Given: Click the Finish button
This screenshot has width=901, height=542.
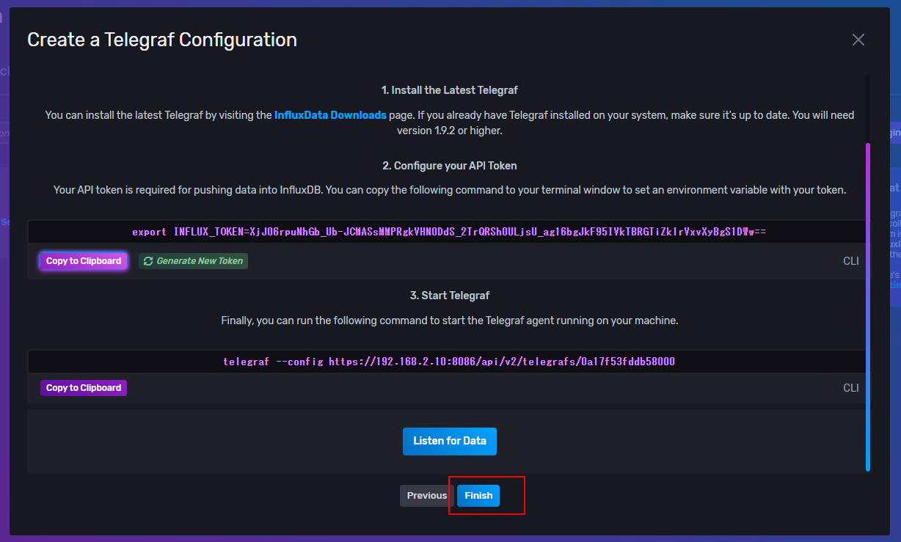Looking at the screenshot, I should point(478,496).
